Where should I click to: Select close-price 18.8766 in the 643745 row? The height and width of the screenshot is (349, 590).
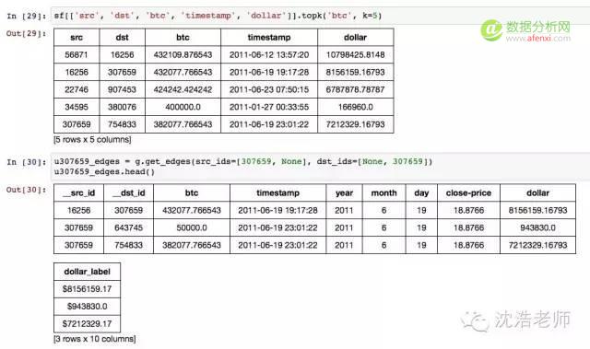tap(468, 228)
